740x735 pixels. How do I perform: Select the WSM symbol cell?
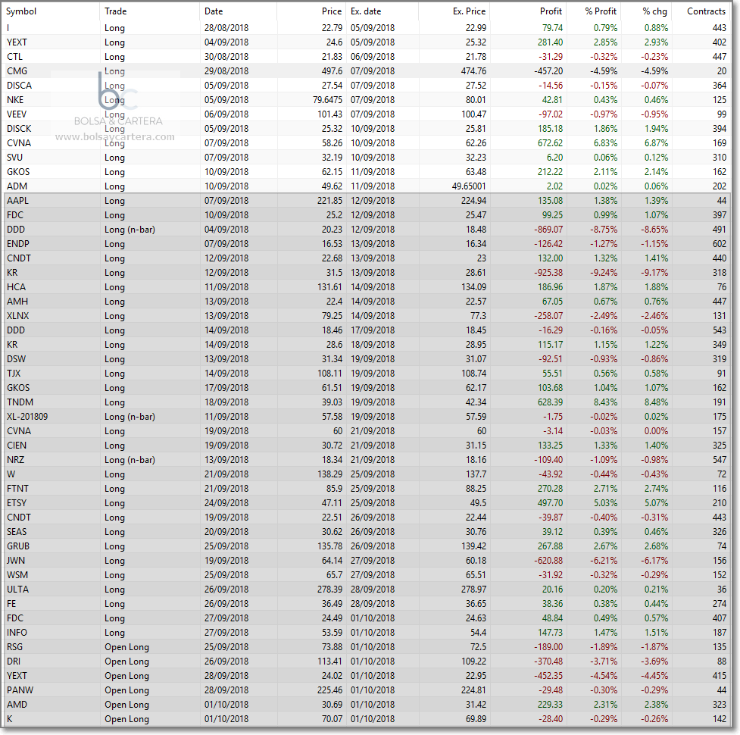17,575
